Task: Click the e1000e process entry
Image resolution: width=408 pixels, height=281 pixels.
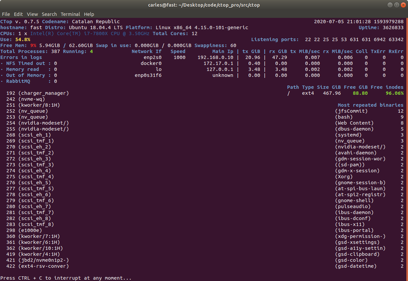Action: click(x=30, y=230)
